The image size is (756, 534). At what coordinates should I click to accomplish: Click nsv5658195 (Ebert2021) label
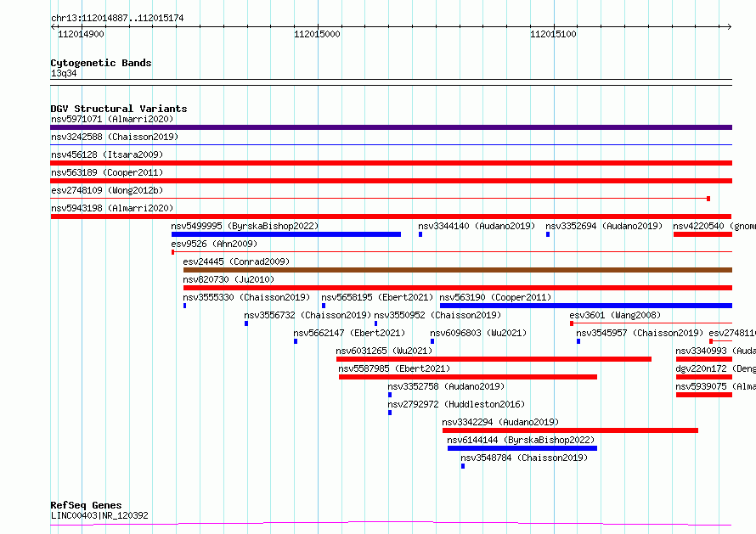(377, 297)
